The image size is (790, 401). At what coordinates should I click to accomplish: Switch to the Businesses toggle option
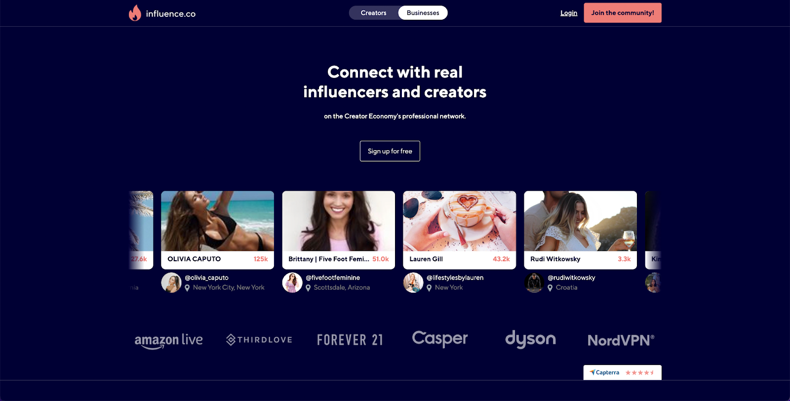(x=423, y=13)
